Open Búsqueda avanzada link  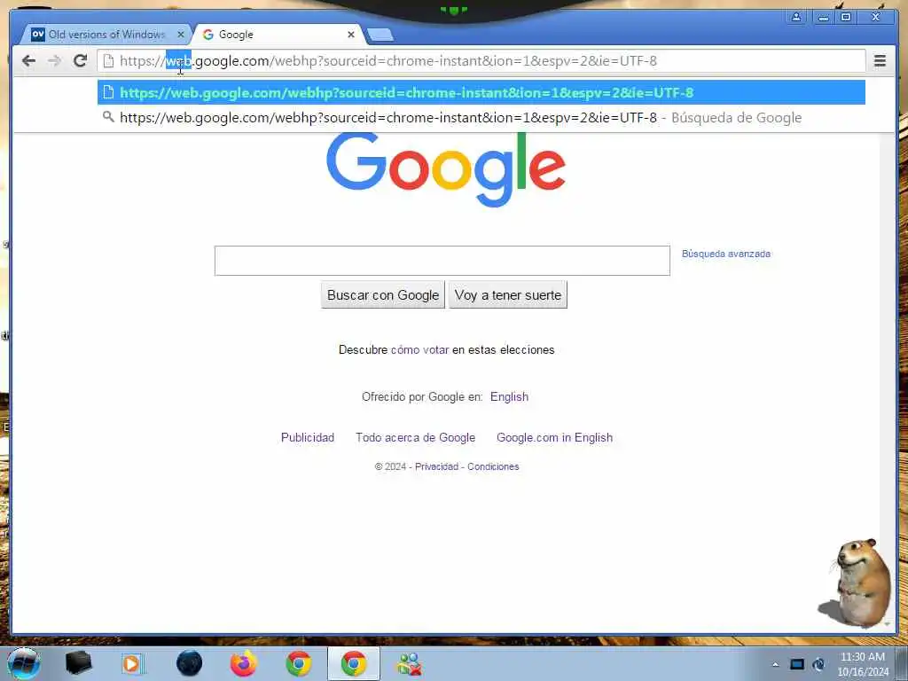726,254
